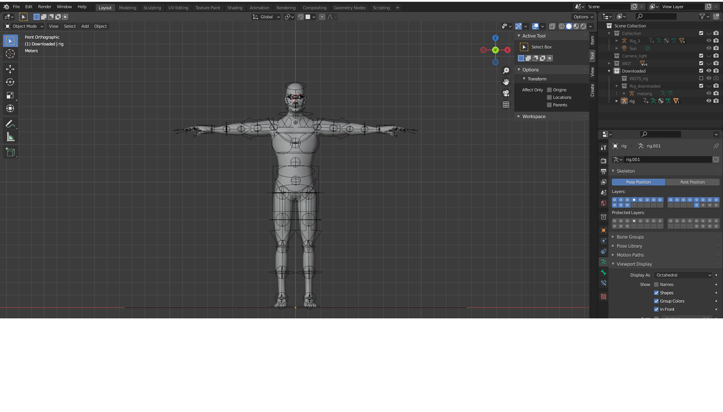Hide metarig with its eye icon
This screenshot has height=412, width=723.
pyautogui.click(x=709, y=94)
